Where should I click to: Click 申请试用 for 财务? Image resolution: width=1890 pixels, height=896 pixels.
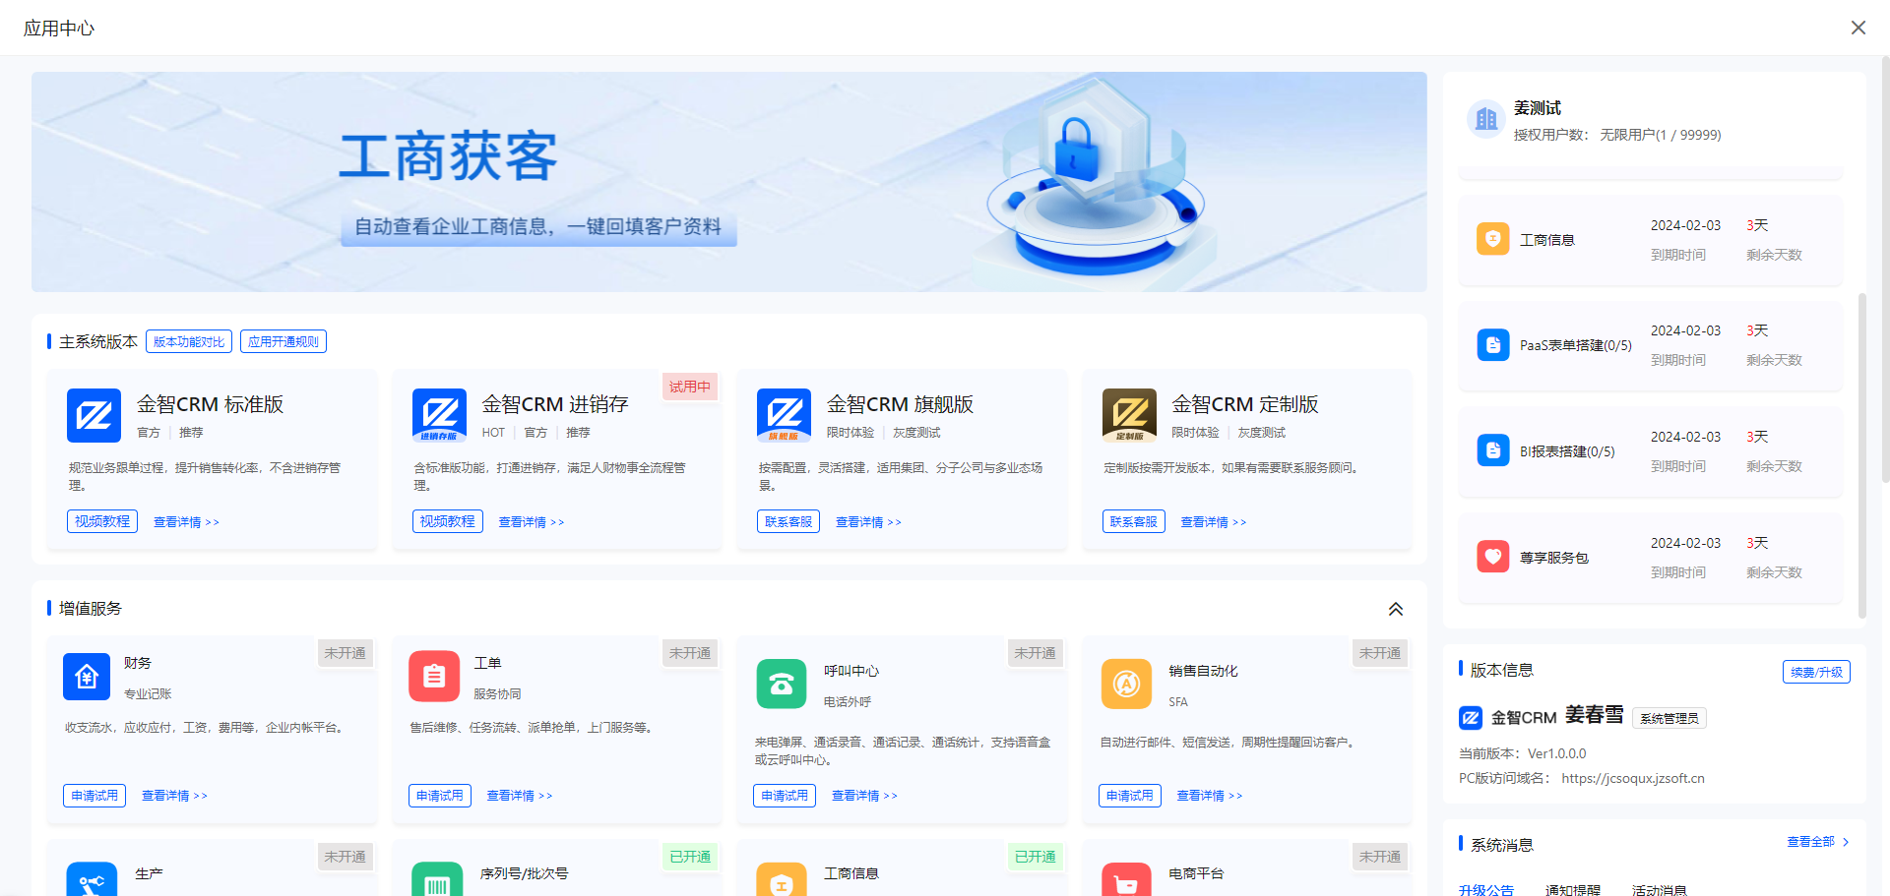pos(94,795)
